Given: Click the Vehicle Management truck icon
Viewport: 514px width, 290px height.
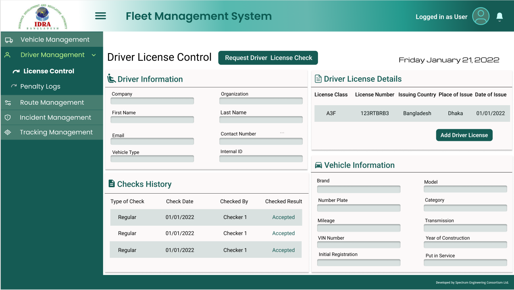Looking at the screenshot, I should coord(9,40).
